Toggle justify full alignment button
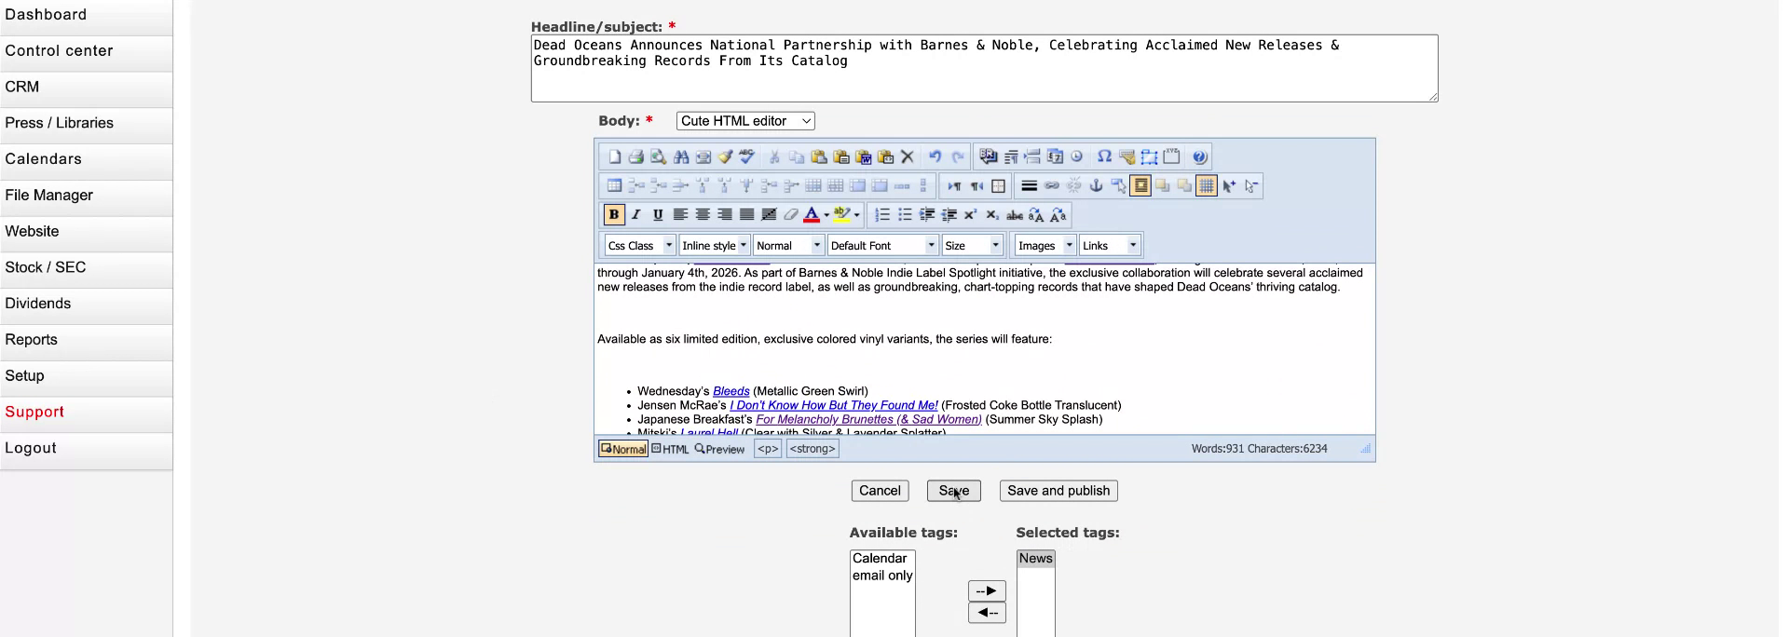The height and width of the screenshot is (637, 1789). point(747,215)
